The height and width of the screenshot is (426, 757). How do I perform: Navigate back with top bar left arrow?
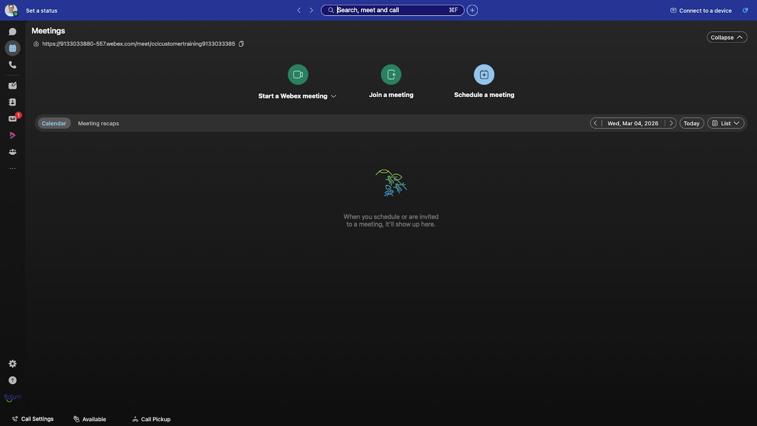tap(299, 10)
